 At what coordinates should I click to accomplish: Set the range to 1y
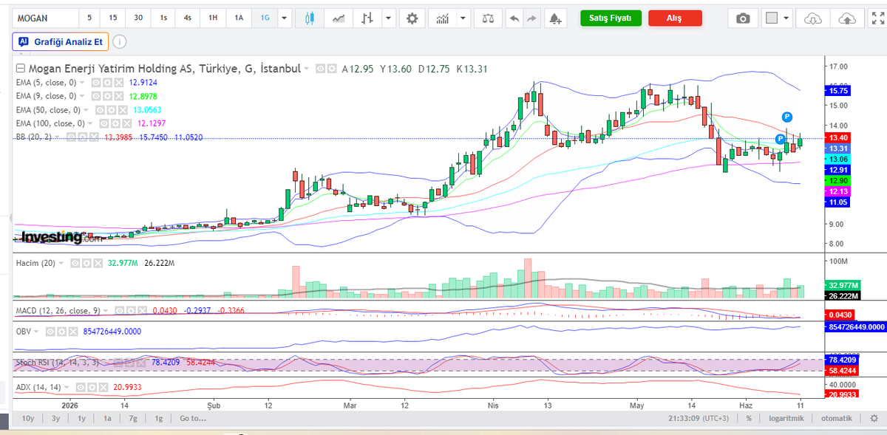click(x=81, y=418)
